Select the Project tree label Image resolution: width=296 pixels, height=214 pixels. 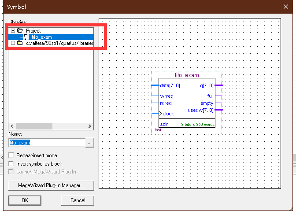click(x=33, y=31)
